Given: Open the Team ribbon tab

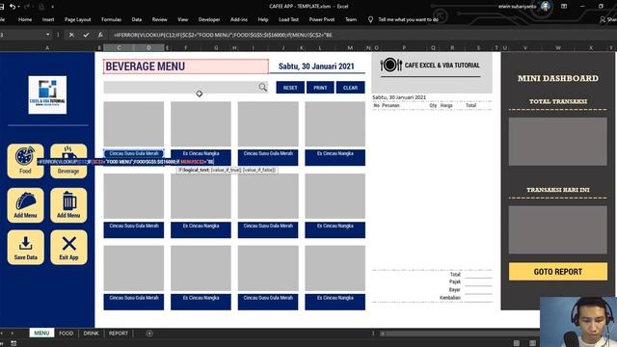Looking at the screenshot, I should pyautogui.click(x=351, y=19).
